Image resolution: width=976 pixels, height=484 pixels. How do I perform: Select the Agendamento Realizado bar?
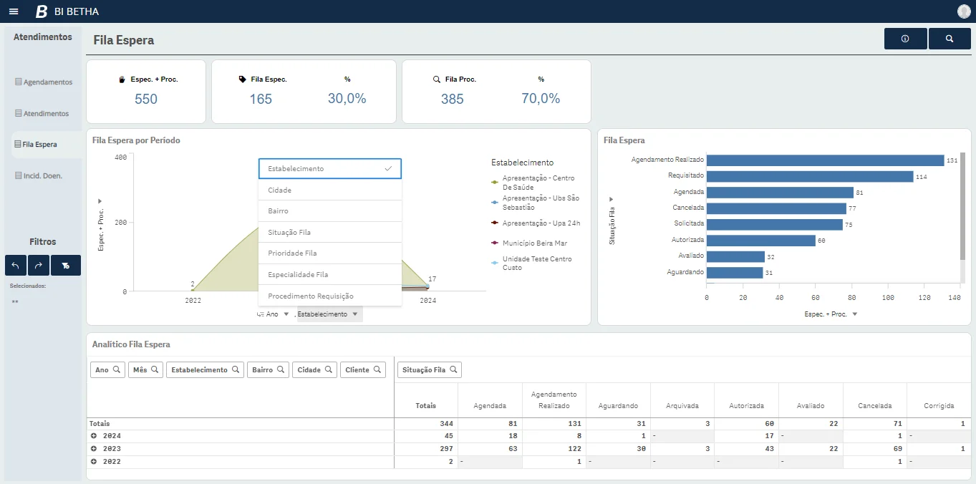826,160
